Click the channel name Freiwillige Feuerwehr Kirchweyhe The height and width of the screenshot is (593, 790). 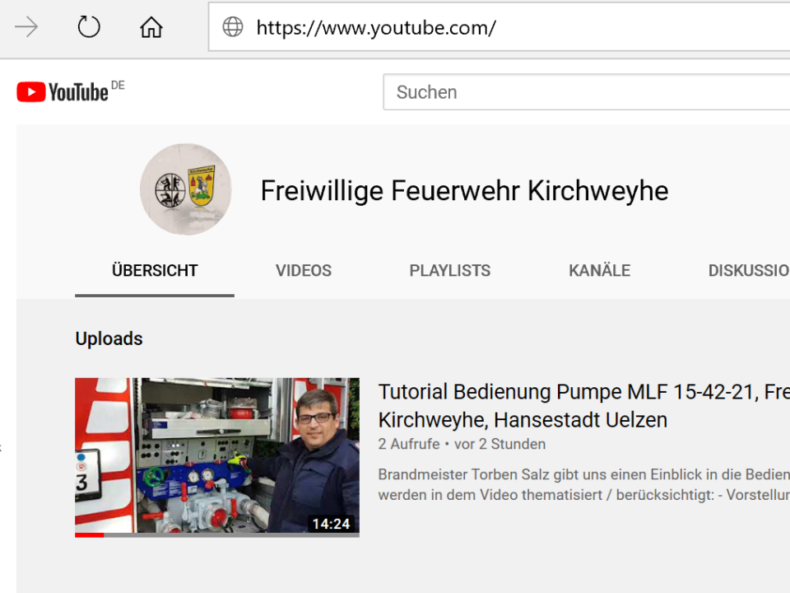tap(464, 190)
